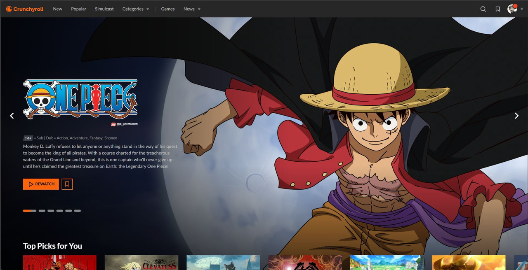Jump to sixth carousel slide indicator
The width and height of the screenshot is (528, 270).
[x=78, y=211]
